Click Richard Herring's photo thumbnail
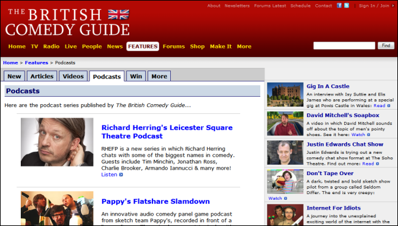Image resolution: width=398 pixels, height=226 pixels. [57, 142]
